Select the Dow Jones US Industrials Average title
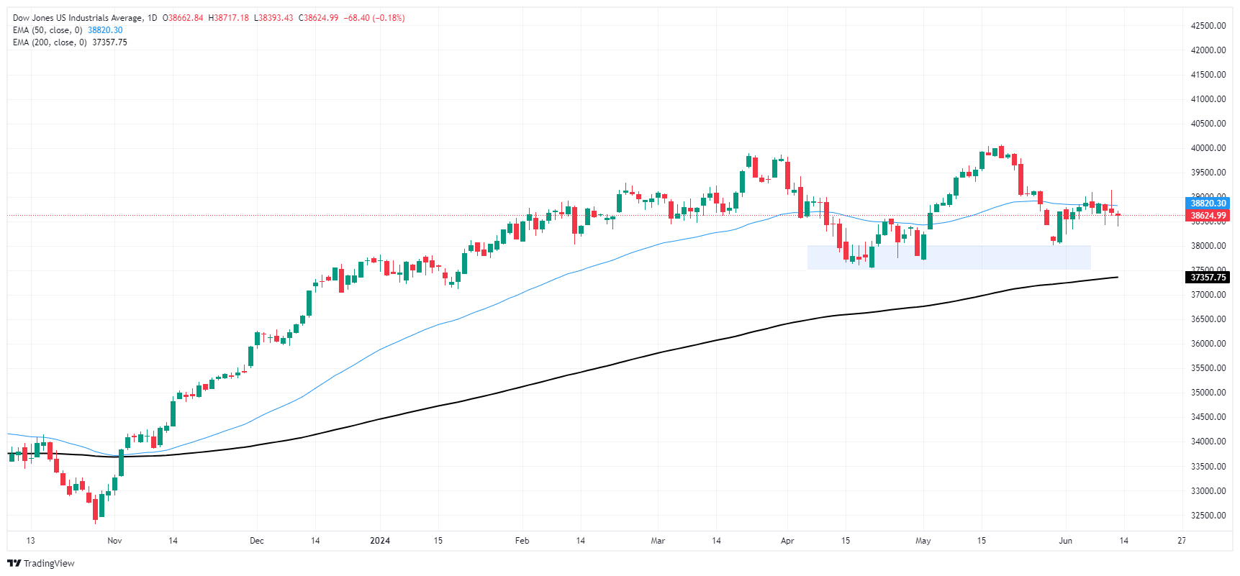This screenshot has height=576, width=1240. (x=78, y=18)
